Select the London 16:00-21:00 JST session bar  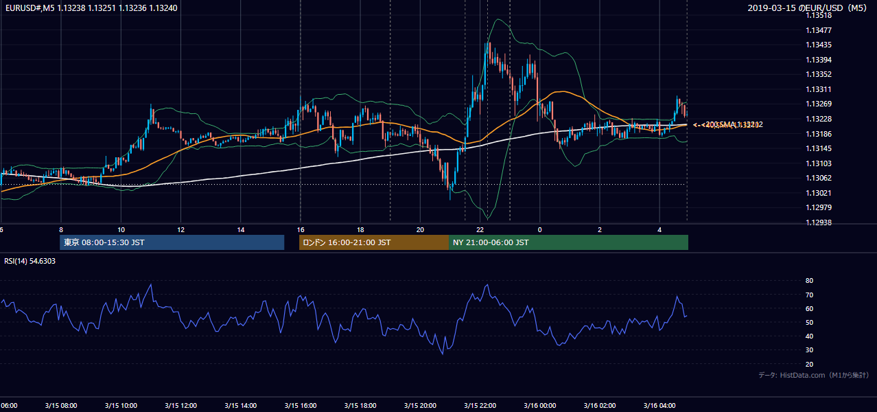click(x=373, y=242)
